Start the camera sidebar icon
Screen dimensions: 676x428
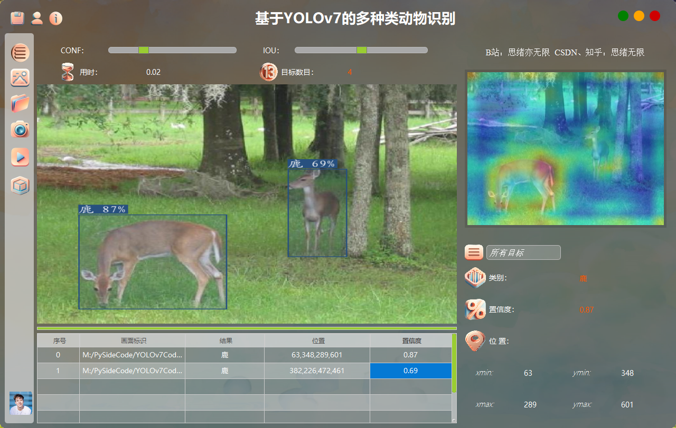(20, 129)
